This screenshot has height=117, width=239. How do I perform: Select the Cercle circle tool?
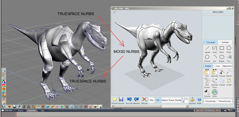point(207,57)
